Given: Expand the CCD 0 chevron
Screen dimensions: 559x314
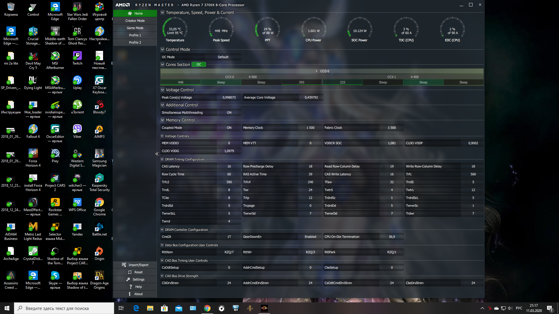Looking at the screenshot, I should (x=316, y=71).
